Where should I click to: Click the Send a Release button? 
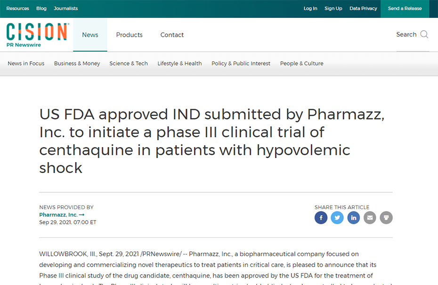405,8
